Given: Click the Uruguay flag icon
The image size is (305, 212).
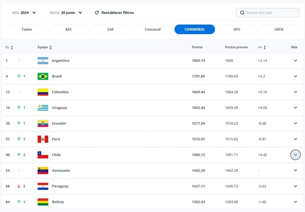Looking at the screenshot, I should (43, 108).
